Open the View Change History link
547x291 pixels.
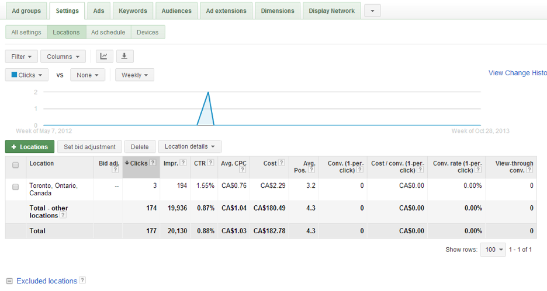click(517, 73)
